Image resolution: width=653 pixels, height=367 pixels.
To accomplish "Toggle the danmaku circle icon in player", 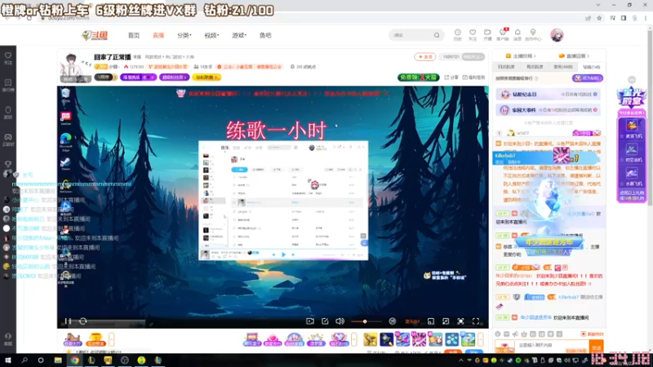I will (393, 321).
